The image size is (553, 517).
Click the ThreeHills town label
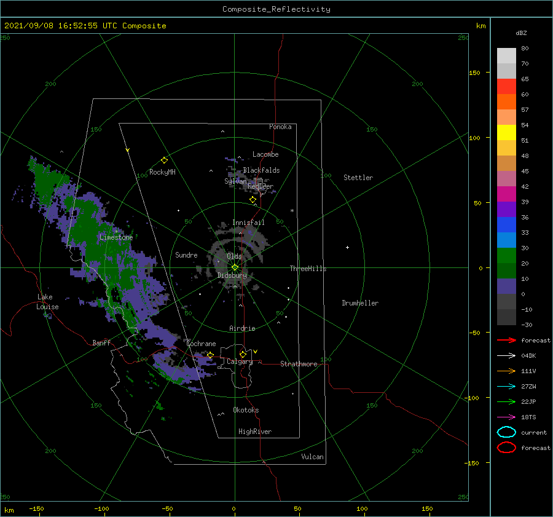308,269
